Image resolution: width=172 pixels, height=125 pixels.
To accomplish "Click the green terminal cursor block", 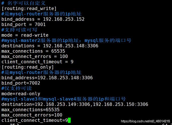I will point(69,120).
